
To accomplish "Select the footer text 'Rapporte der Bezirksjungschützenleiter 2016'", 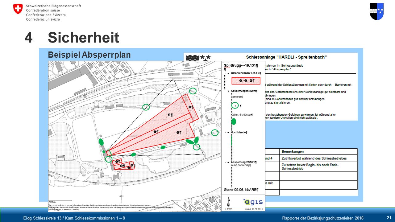I will pos(323,218).
